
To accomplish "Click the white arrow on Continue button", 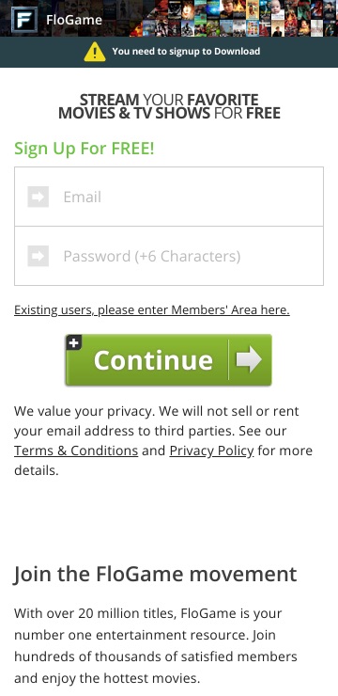I will tap(249, 359).
